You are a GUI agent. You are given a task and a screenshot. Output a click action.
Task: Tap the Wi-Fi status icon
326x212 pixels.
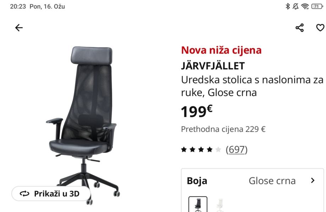305,6
